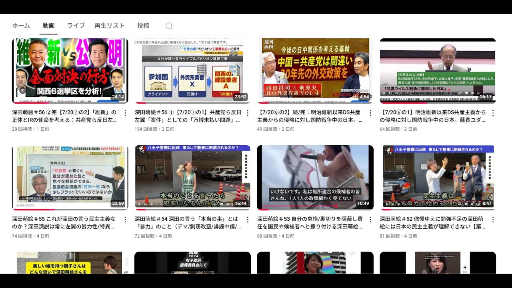The image size is (512, 288).
Task: Switch to the ライブ tab
Action: pos(76,25)
